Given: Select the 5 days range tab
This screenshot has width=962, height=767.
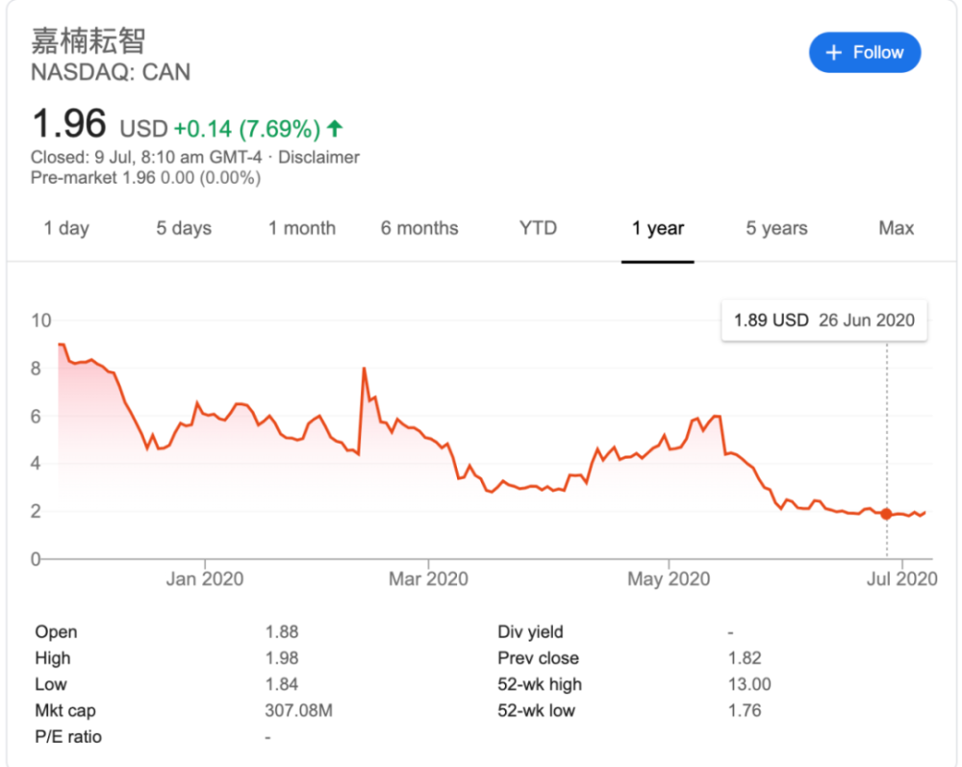Looking at the screenshot, I should tap(184, 228).
